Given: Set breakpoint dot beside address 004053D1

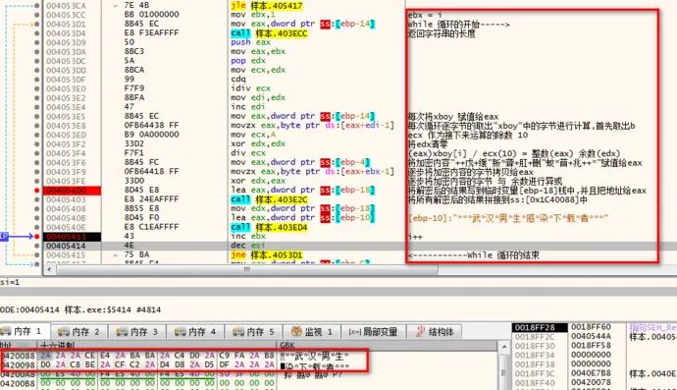Looking at the screenshot, I should 37,24.
